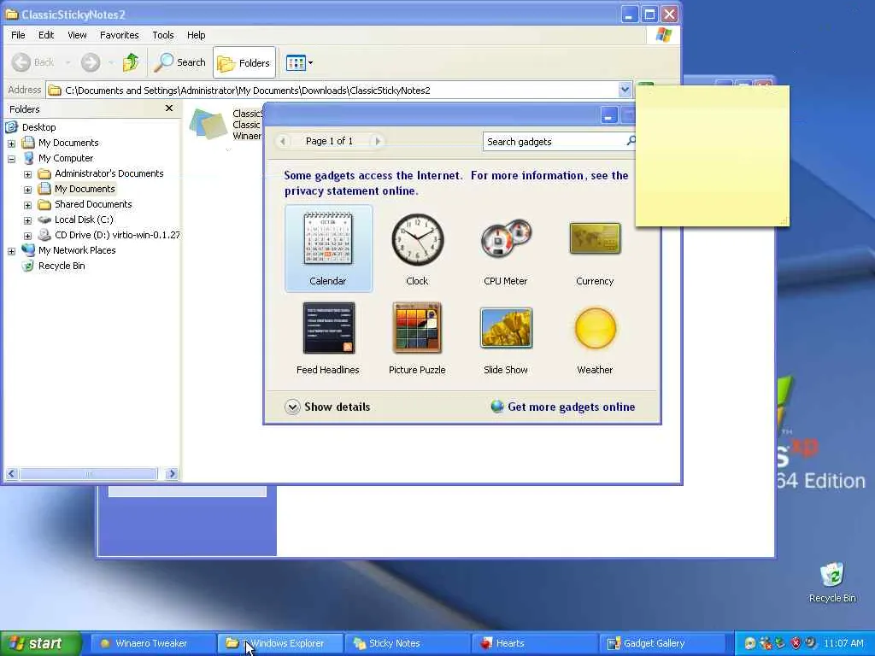The image size is (875, 656).
Task: Click the folder pane scrollbar thumb
Action: click(x=89, y=473)
